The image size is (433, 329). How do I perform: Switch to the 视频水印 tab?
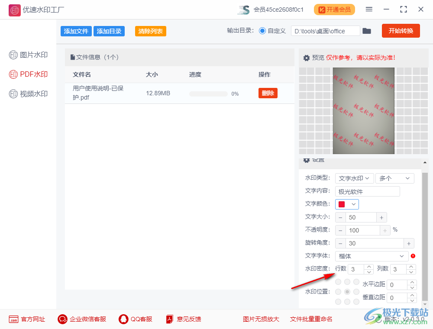pyautogui.click(x=28, y=94)
